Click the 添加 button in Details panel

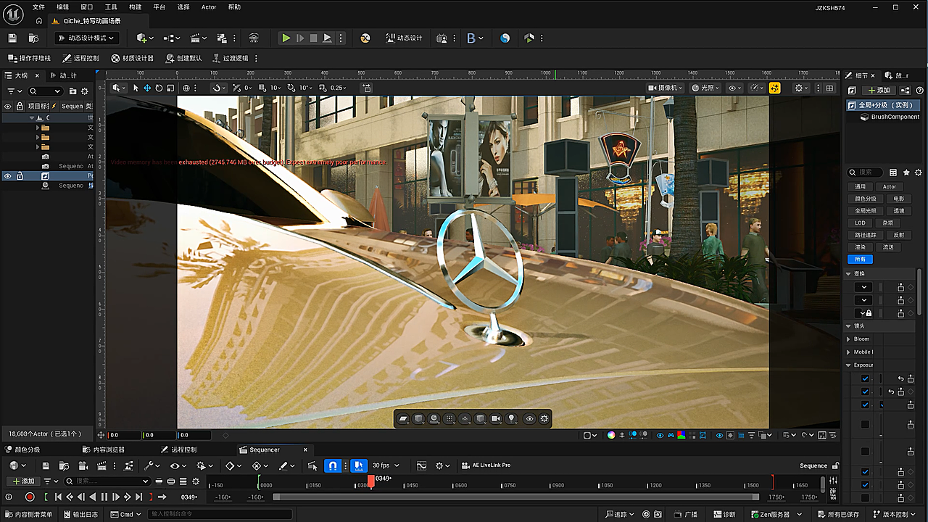(879, 90)
